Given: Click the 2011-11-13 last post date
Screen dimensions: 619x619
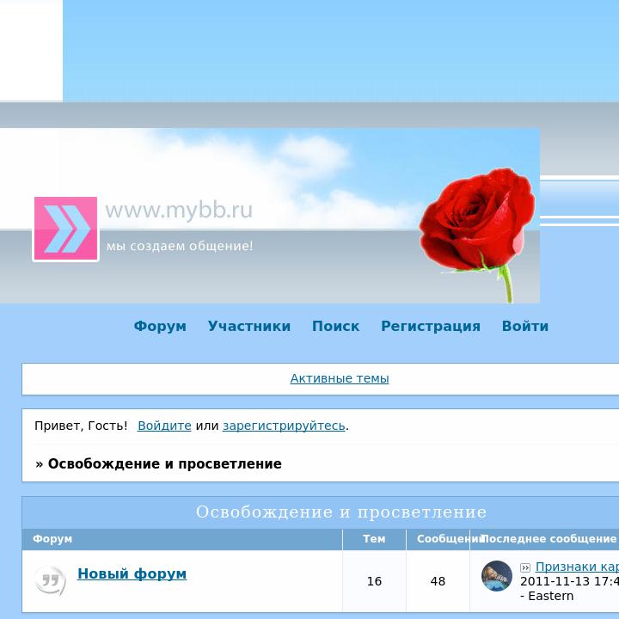Looking at the screenshot, I should point(569,581).
